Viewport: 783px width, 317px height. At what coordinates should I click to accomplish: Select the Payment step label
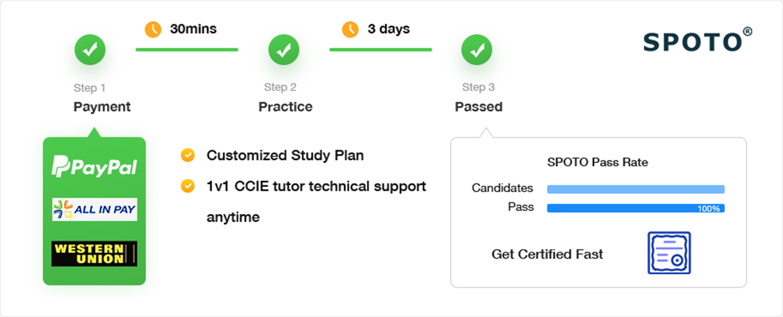[x=102, y=107]
